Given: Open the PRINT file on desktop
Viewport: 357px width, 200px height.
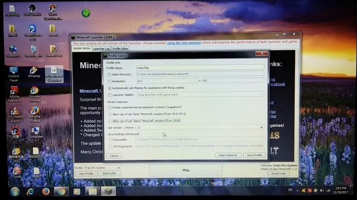Looking at the screenshot, I should click(36, 172).
